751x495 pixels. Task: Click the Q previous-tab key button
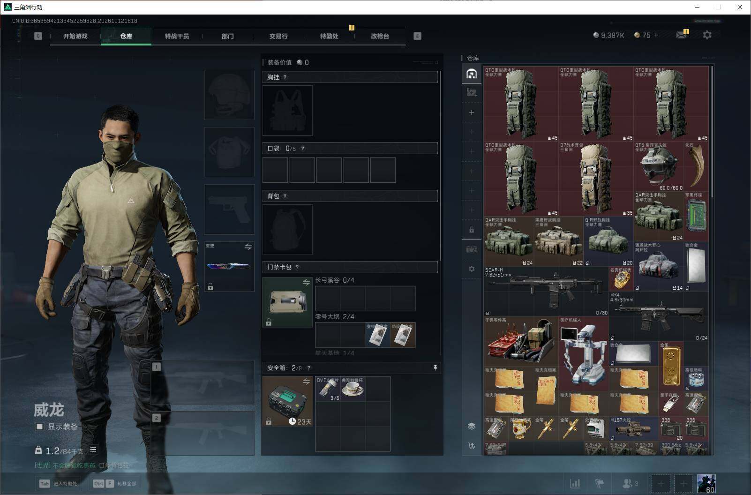pos(38,36)
